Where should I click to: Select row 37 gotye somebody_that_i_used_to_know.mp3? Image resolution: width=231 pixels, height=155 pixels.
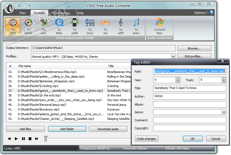tap(69, 91)
